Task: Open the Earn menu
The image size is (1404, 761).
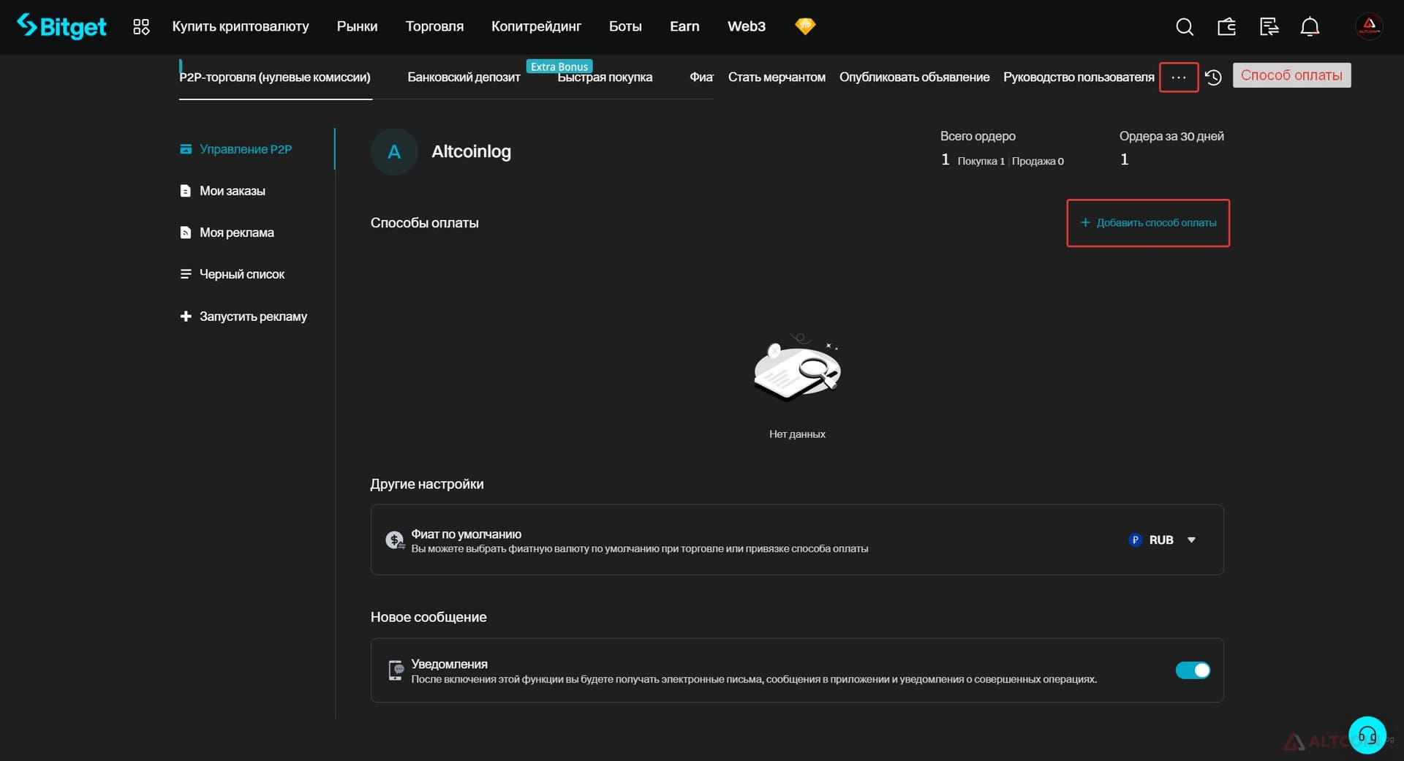Action: 684,26
